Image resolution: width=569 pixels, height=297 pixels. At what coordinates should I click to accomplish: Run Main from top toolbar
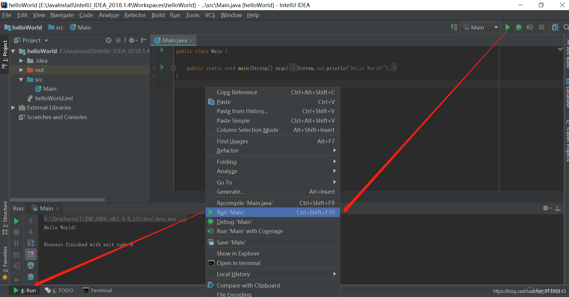(507, 27)
